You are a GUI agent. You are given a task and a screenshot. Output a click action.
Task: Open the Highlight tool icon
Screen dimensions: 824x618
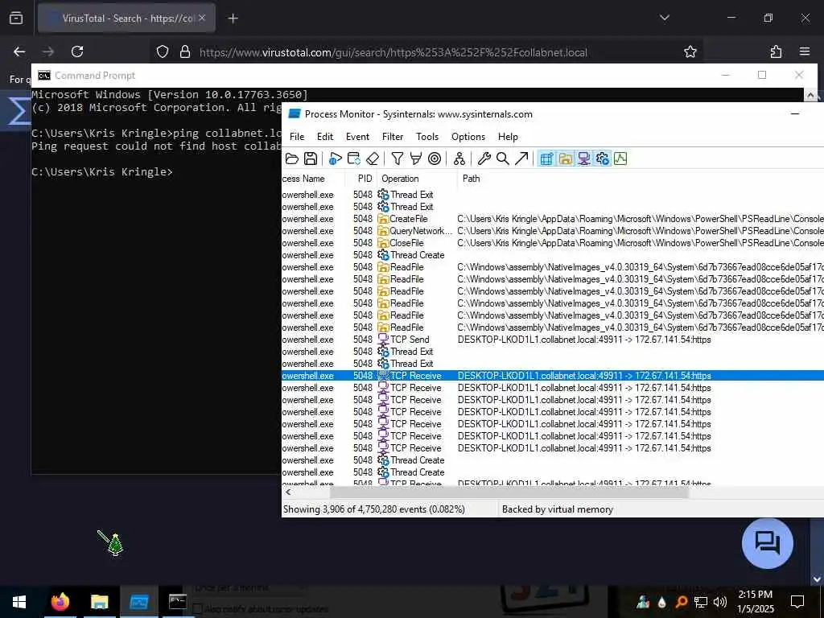coord(416,159)
